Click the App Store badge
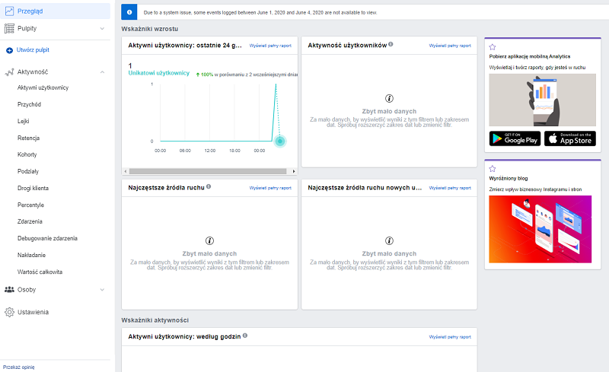Screen dimensions: 609x372 tap(569, 138)
